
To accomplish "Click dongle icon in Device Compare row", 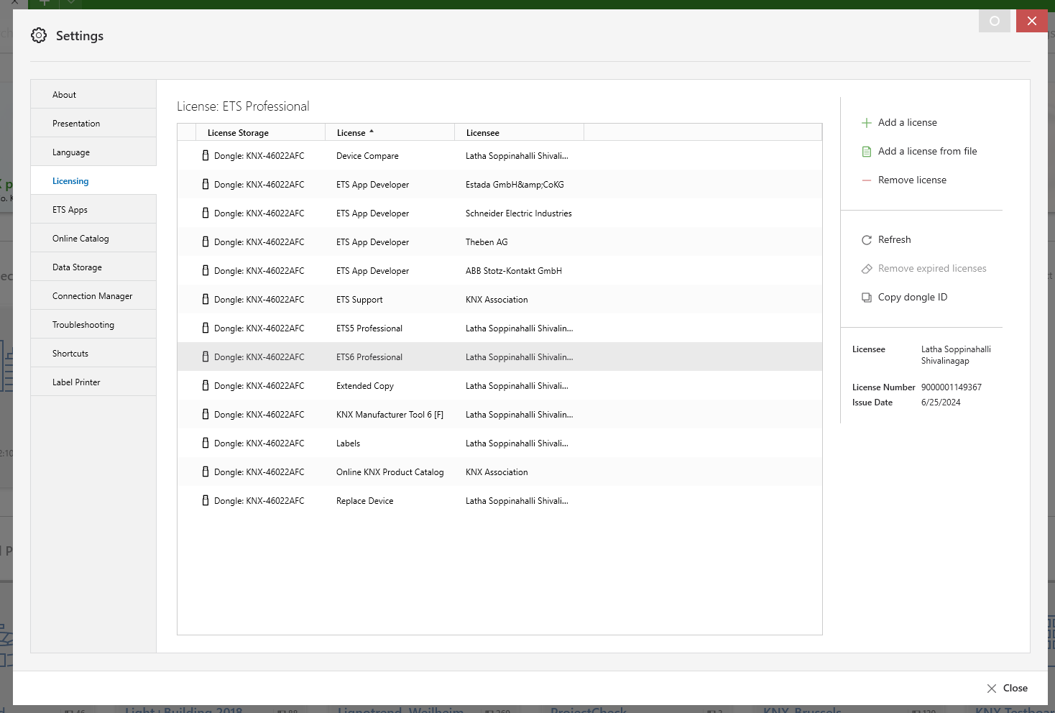I will [x=206, y=155].
